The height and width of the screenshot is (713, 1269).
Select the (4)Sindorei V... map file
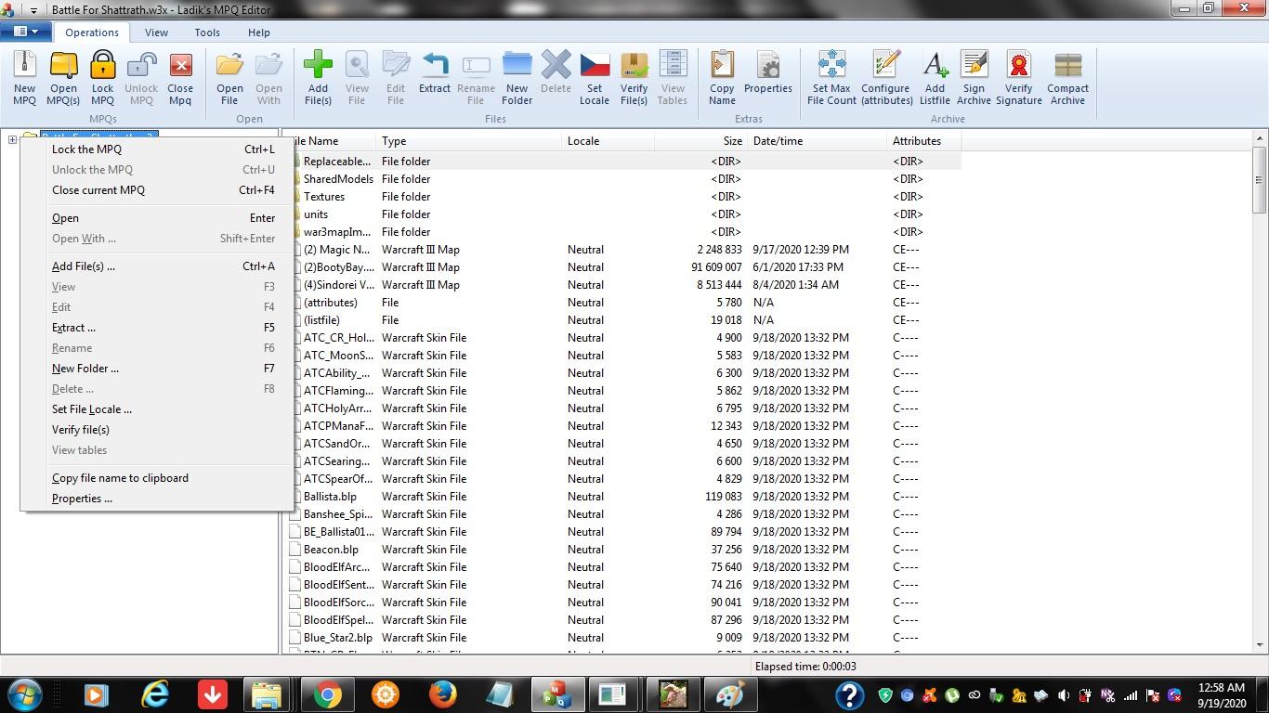[624, 284]
